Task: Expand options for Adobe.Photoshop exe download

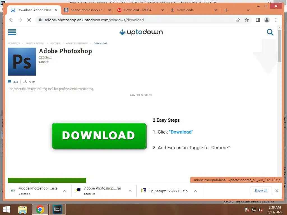Action: click(65, 191)
